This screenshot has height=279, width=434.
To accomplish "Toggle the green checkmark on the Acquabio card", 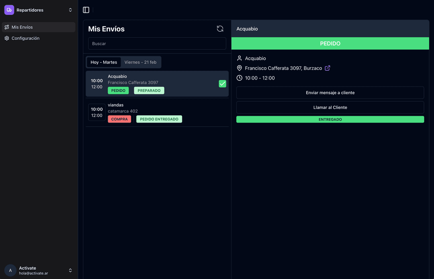I will [x=222, y=84].
